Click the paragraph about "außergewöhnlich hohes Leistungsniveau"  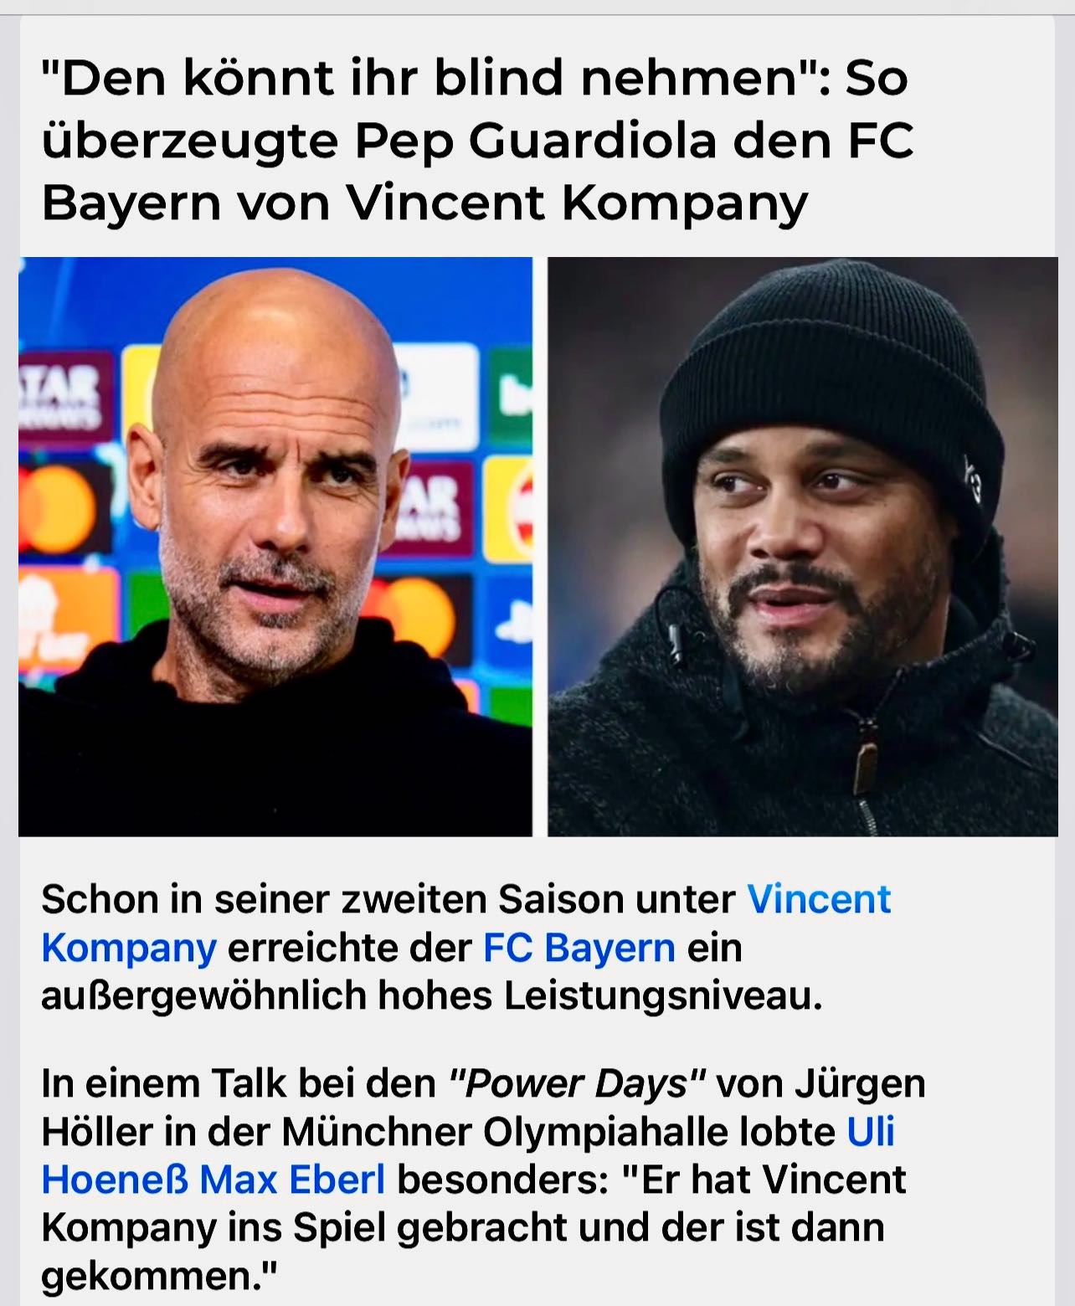tap(466, 948)
